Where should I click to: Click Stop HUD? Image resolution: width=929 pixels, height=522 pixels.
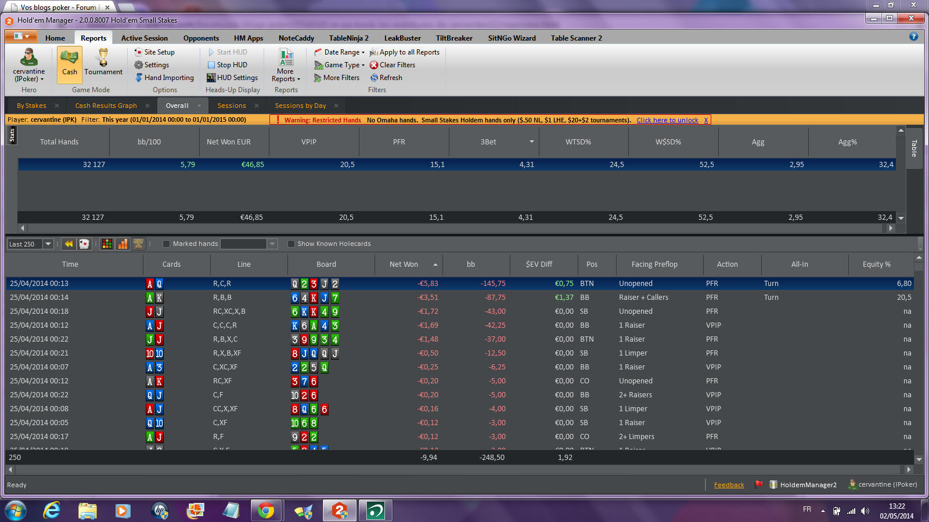coord(227,65)
